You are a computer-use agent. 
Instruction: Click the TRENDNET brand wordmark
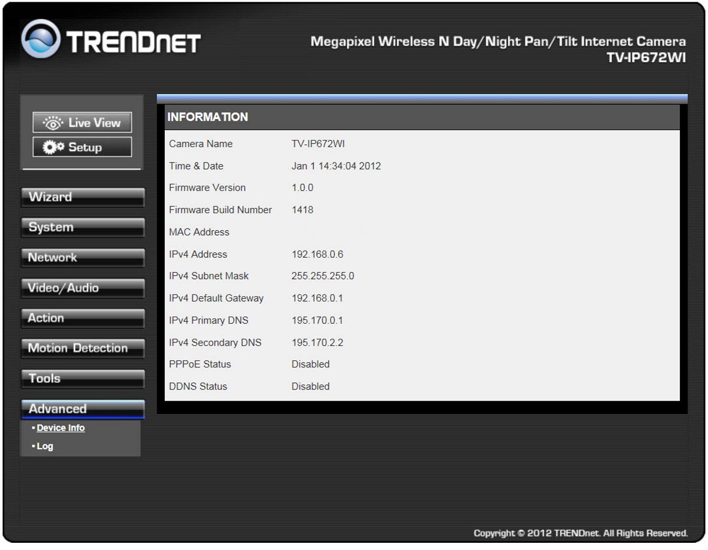tap(133, 43)
